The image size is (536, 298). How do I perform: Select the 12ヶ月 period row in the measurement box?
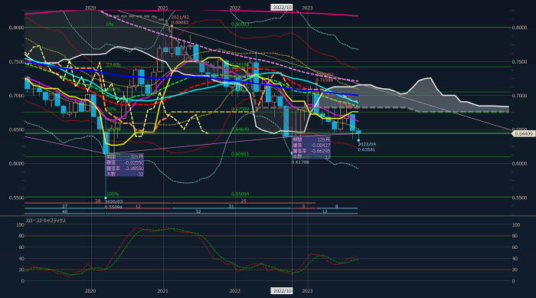pos(312,139)
